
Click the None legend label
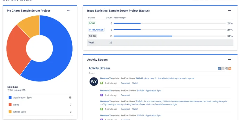click(16, 105)
